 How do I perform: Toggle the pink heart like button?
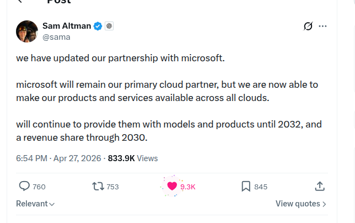click(x=172, y=186)
